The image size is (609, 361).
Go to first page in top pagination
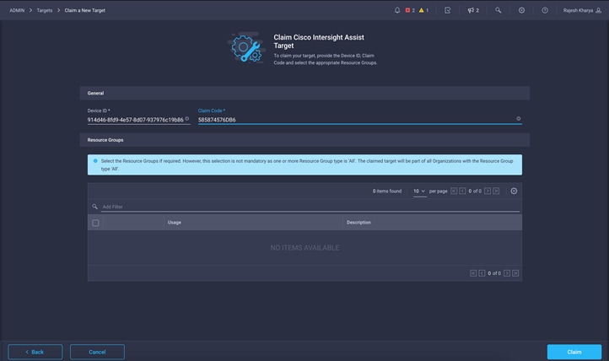pos(454,191)
